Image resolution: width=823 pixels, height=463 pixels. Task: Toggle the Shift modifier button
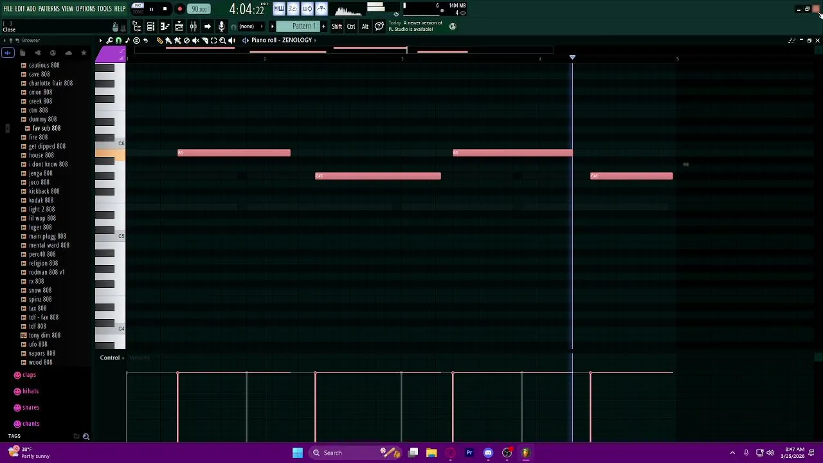pyautogui.click(x=337, y=26)
